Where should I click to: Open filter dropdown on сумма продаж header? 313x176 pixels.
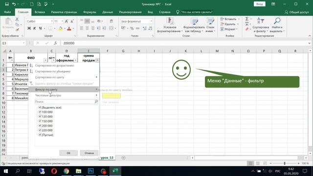(97, 60)
